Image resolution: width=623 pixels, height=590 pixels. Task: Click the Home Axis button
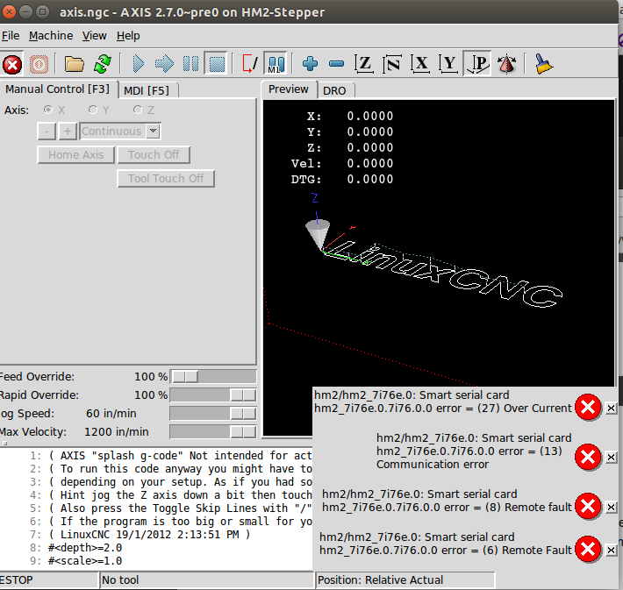tap(75, 155)
